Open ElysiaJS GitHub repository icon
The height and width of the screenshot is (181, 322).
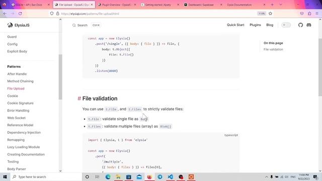click(300, 25)
